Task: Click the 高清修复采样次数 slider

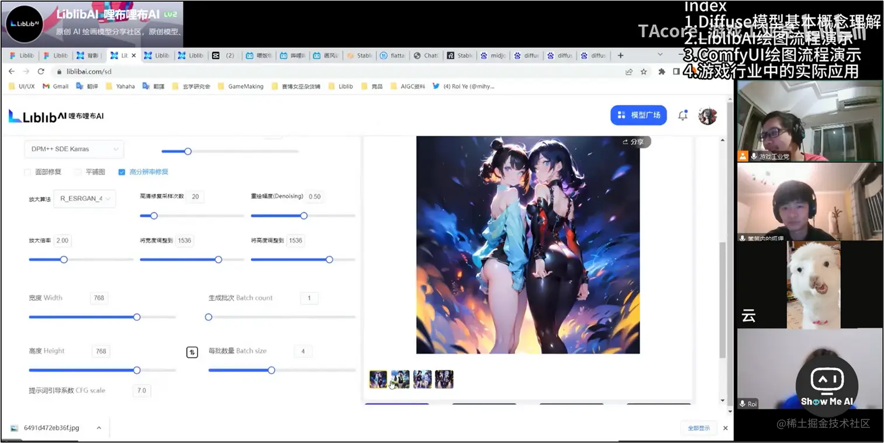Action: click(192, 216)
